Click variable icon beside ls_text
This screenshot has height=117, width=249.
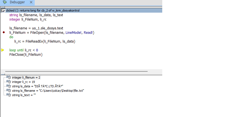point(9,95)
